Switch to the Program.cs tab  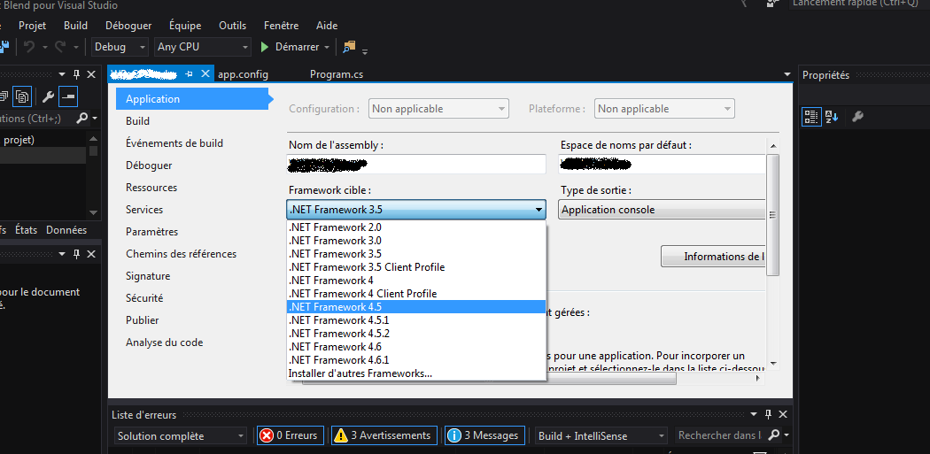pos(337,74)
